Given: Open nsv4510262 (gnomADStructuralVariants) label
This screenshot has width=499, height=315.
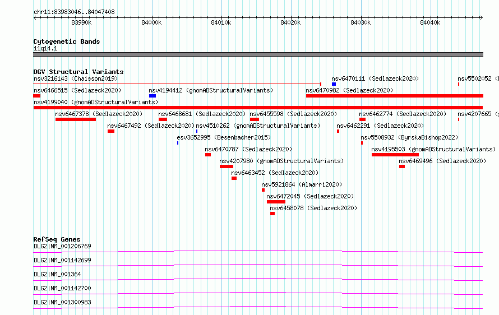Looking at the screenshot, I should click(x=258, y=126).
